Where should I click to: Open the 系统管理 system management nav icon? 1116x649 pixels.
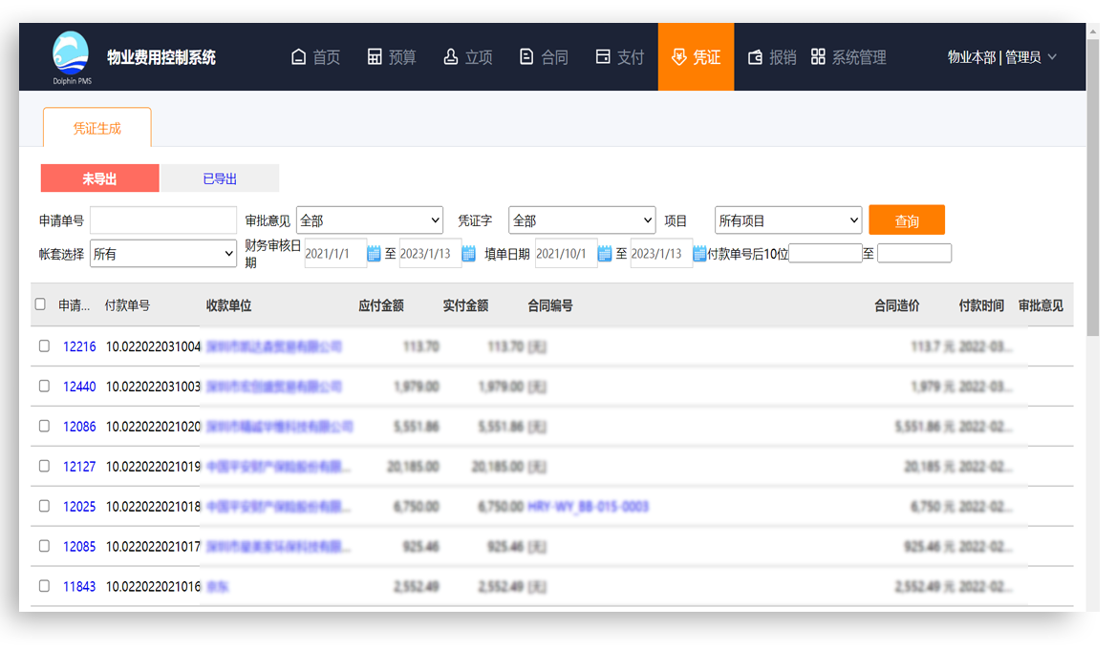pyautogui.click(x=818, y=57)
